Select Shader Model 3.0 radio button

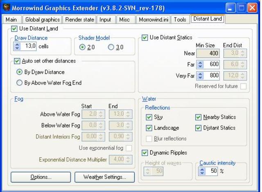click(x=111, y=47)
